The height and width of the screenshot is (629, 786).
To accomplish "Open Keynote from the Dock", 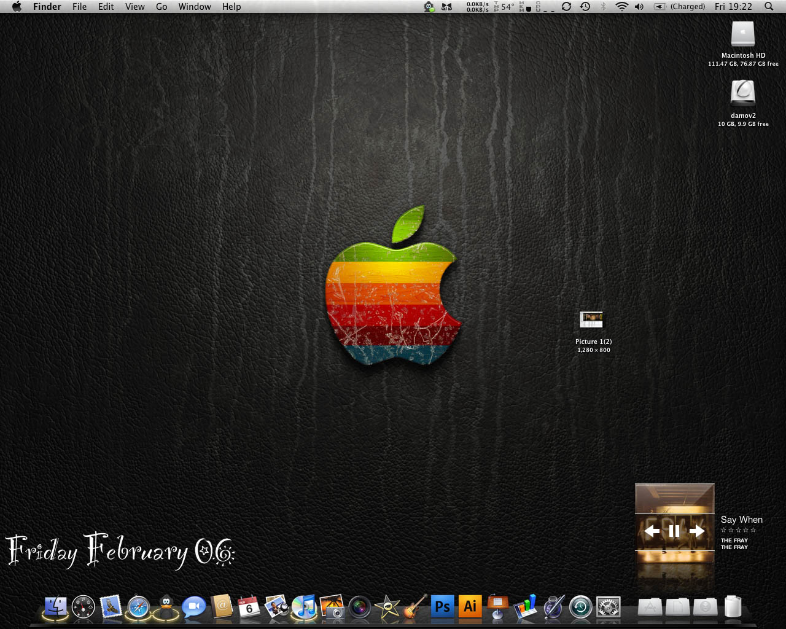I will [497, 606].
